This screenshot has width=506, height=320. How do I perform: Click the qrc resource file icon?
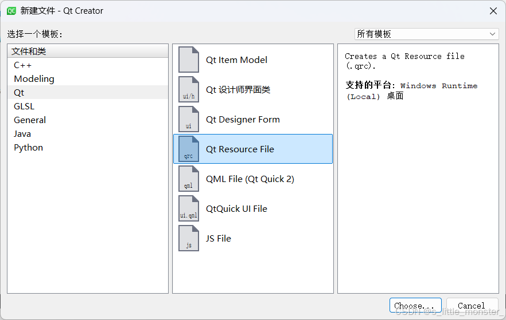point(188,149)
